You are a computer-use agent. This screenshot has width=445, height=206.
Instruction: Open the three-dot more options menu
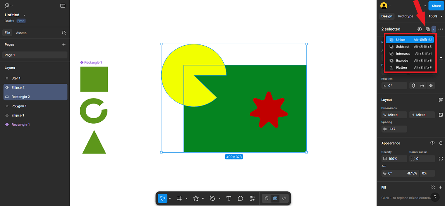click(x=440, y=29)
